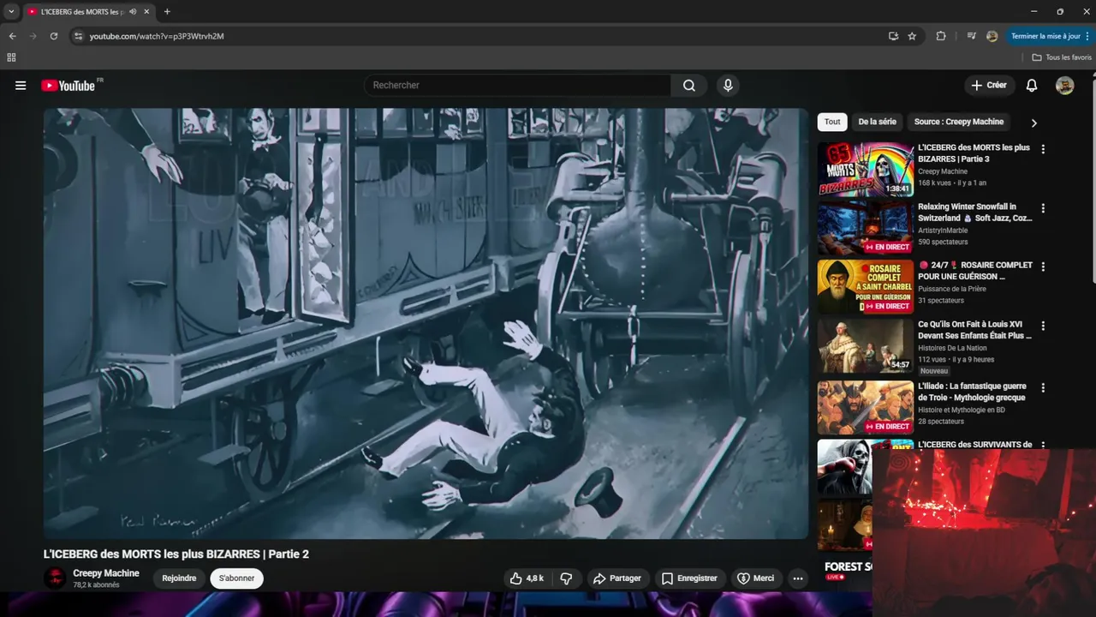Screen dimensions: 1096x617
Task: Subscribe with the S'abonner button
Action: 237,578
